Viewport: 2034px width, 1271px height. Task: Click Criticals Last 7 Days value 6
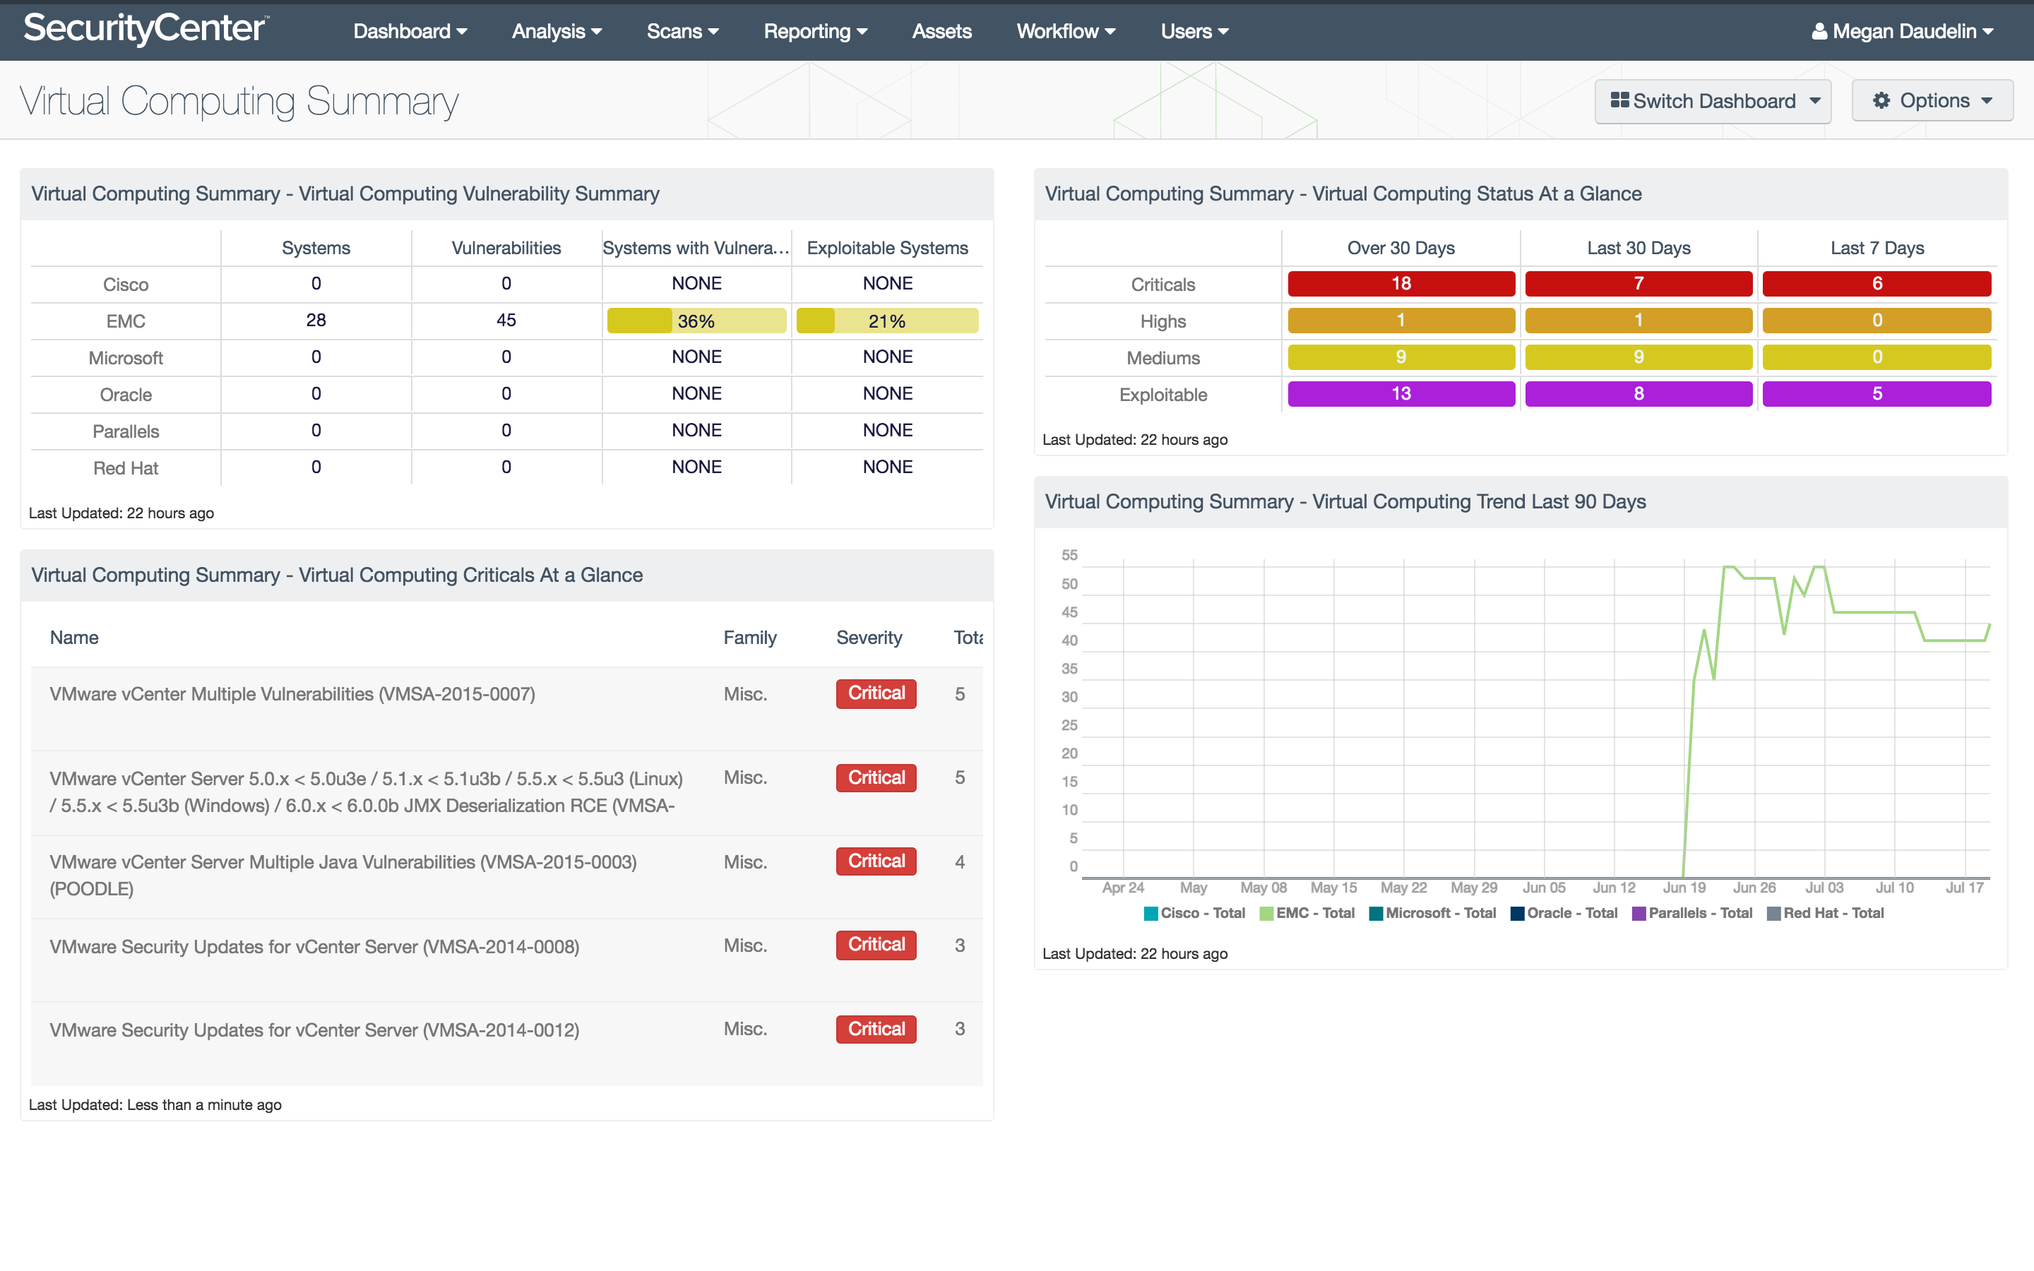pyautogui.click(x=1877, y=284)
